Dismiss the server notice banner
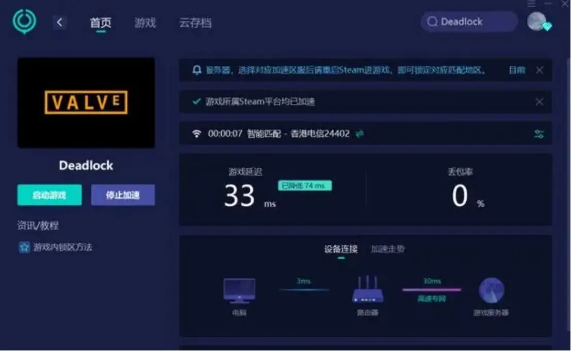 [x=539, y=70]
